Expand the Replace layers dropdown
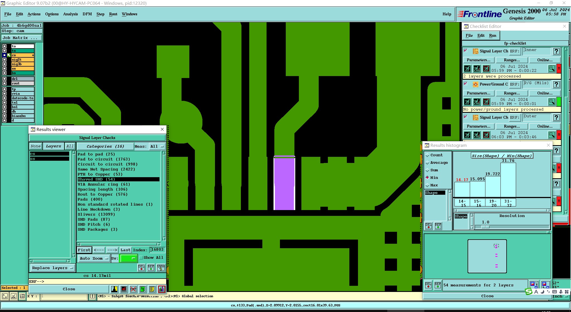This screenshot has height=312, width=571. 52,268
